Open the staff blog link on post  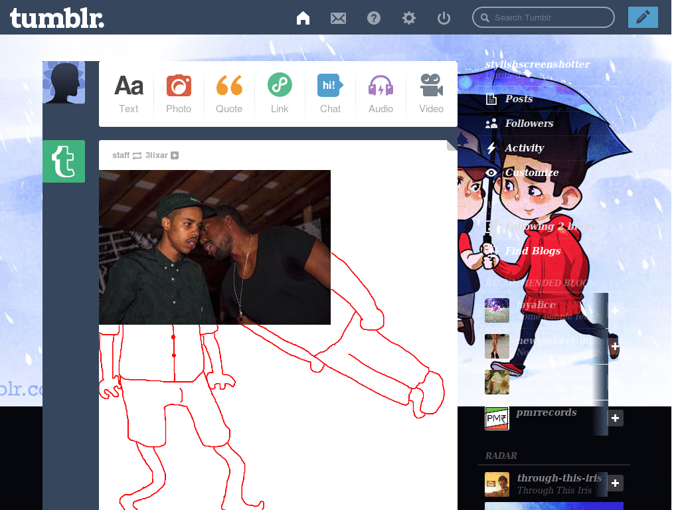tap(121, 155)
